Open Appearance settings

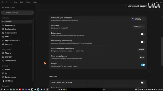10,25
